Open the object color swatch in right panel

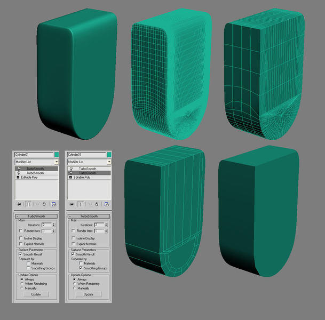109,155
